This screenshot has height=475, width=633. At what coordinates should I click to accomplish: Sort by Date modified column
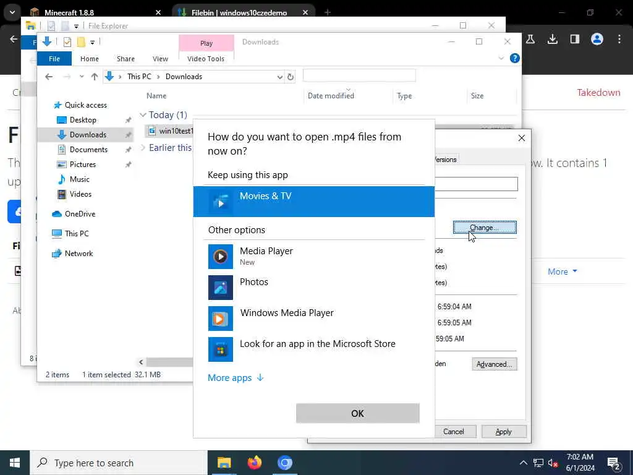[x=331, y=96]
